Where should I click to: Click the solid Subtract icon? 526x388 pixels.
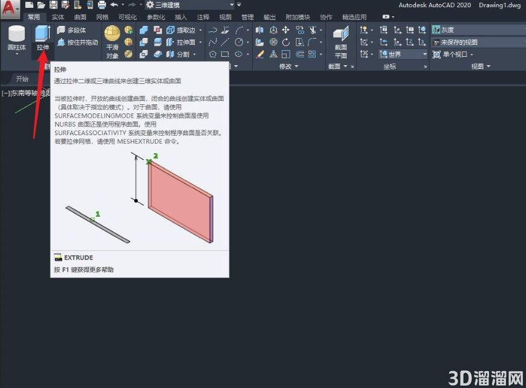(x=144, y=42)
